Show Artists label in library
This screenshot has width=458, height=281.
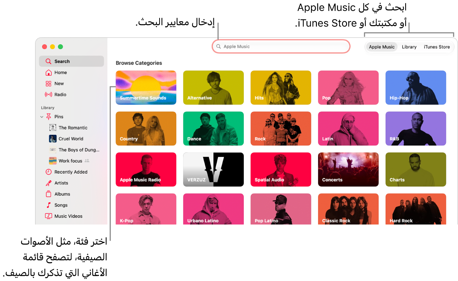coord(61,183)
